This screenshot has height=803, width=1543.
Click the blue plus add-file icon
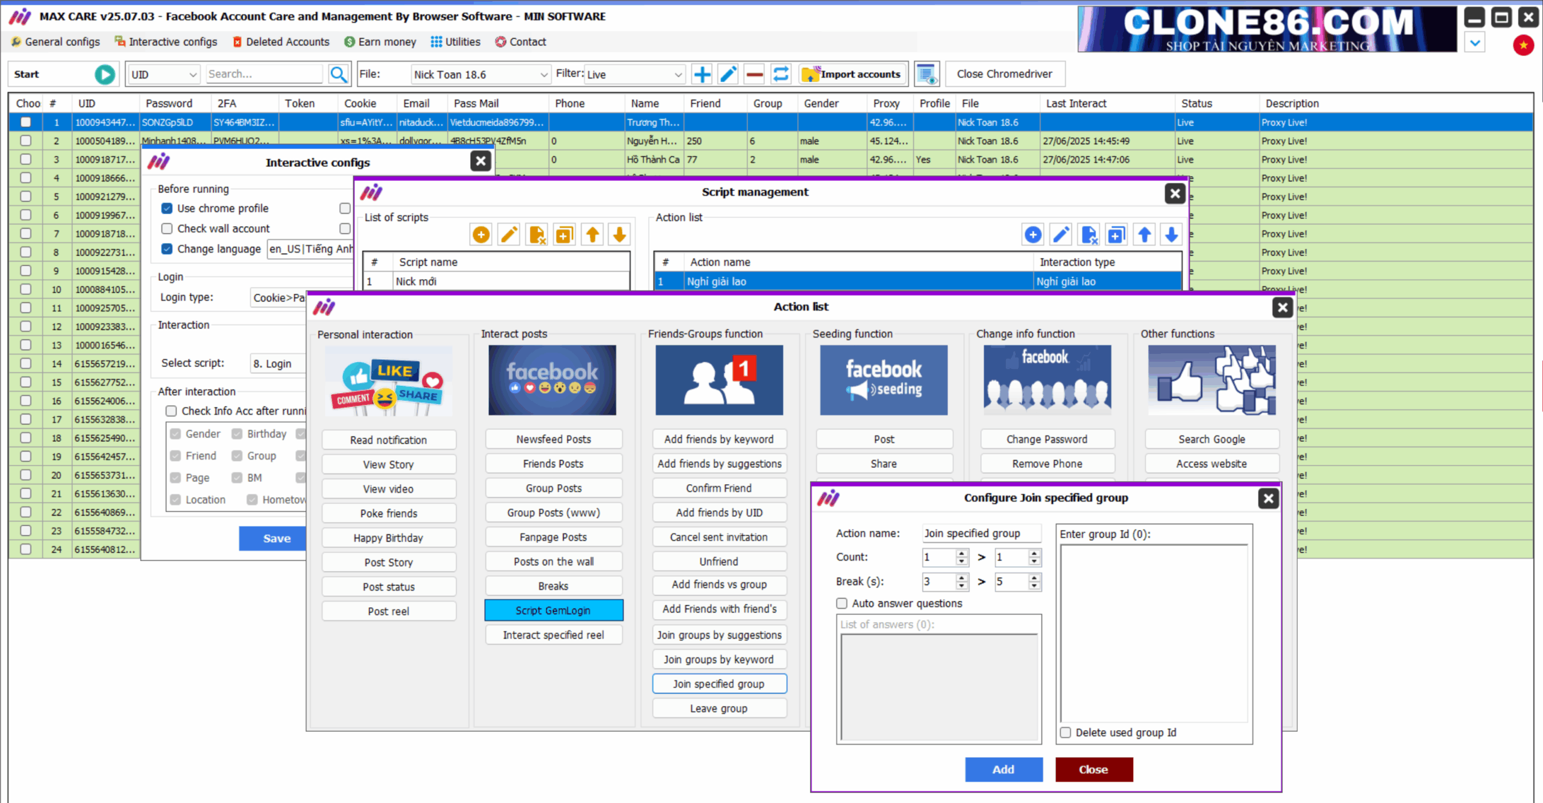pos(702,74)
